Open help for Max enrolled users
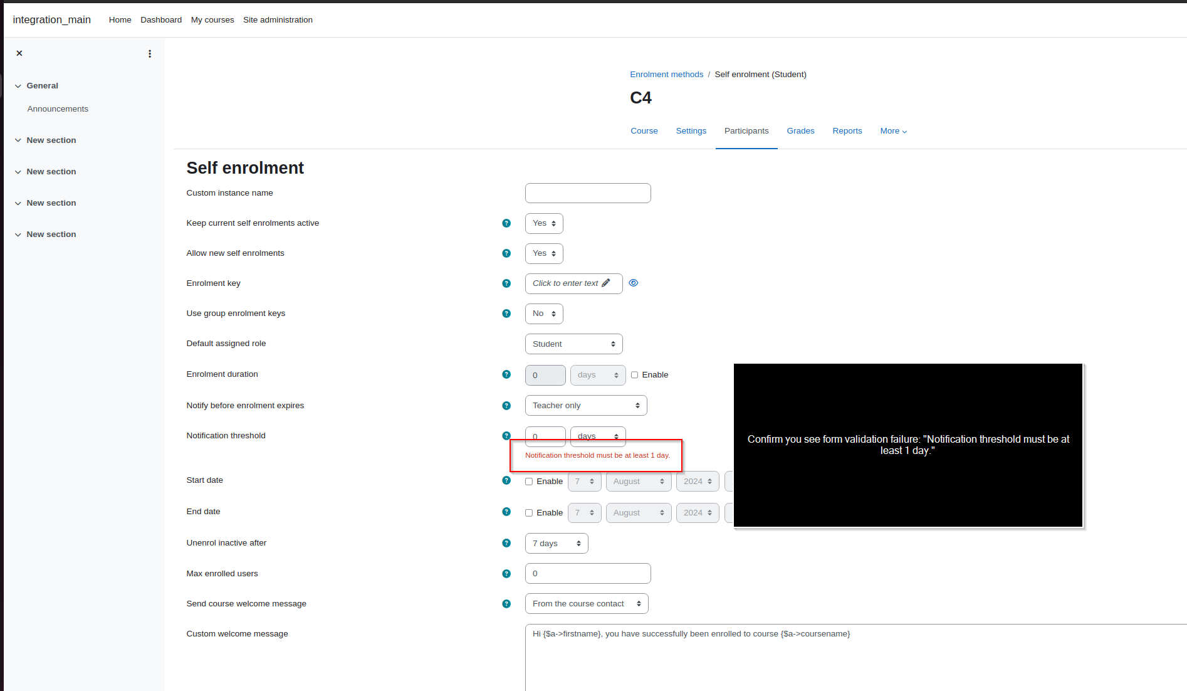The width and height of the screenshot is (1187, 691). pyautogui.click(x=506, y=574)
